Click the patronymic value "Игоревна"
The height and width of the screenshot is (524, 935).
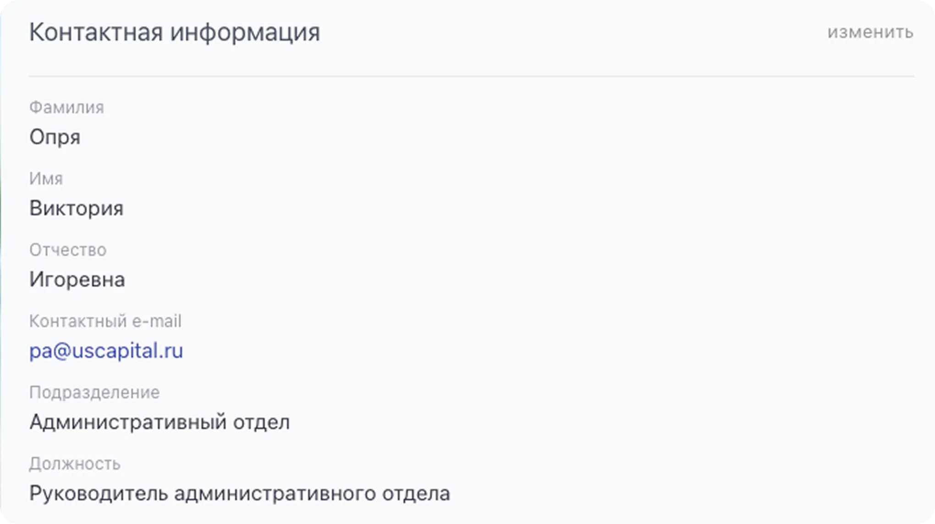pos(77,279)
